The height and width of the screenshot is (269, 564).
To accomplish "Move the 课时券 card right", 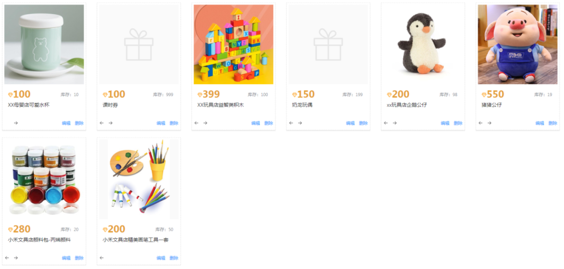I will click(110, 123).
